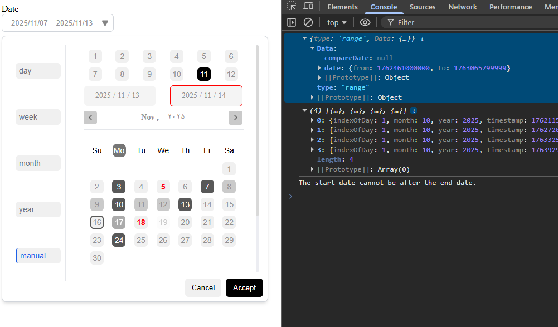558x327 pixels.
Task: Select month 6 in the top grid
Action: tap(231, 56)
